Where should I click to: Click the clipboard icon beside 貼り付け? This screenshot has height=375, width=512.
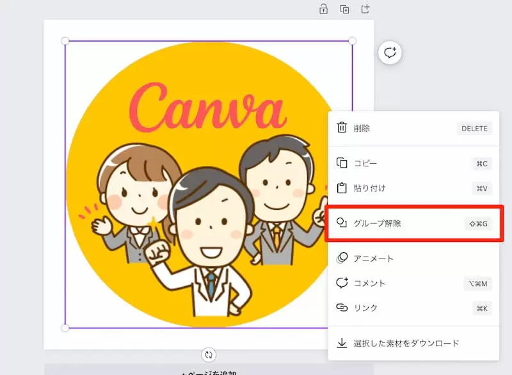click(342, 187)
